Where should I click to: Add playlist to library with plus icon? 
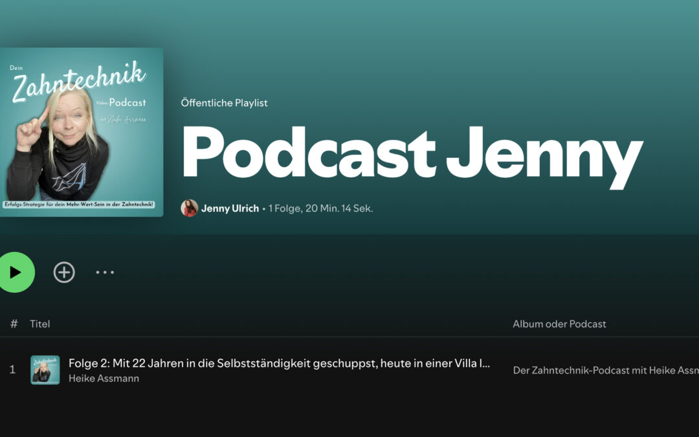(64, 273)
